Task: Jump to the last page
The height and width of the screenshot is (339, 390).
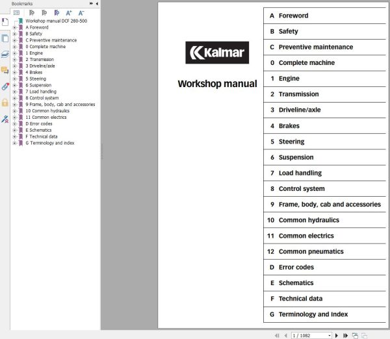Action: pos(346,336)
